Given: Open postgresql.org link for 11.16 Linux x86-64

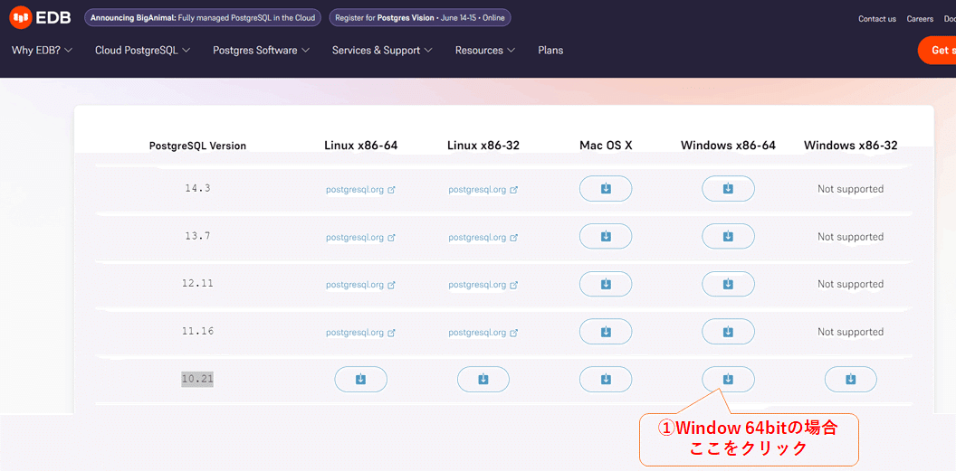Looking at the screenshot, I should 360,333.
